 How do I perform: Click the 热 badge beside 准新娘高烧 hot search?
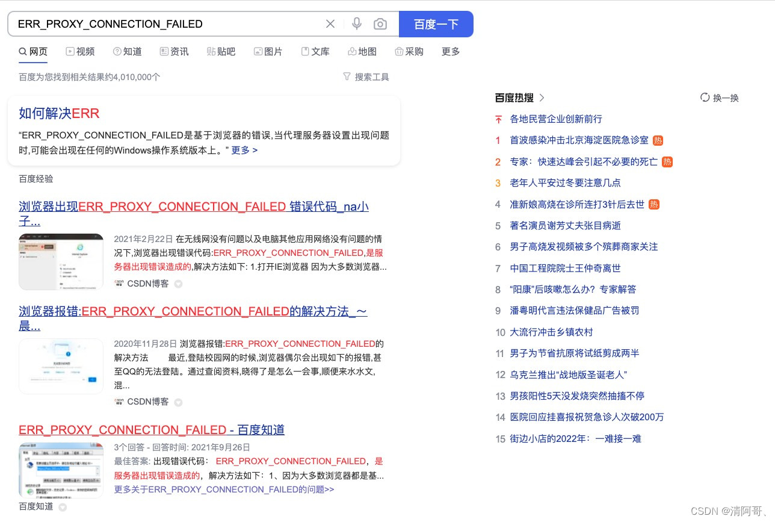click(x=654, y=205)
